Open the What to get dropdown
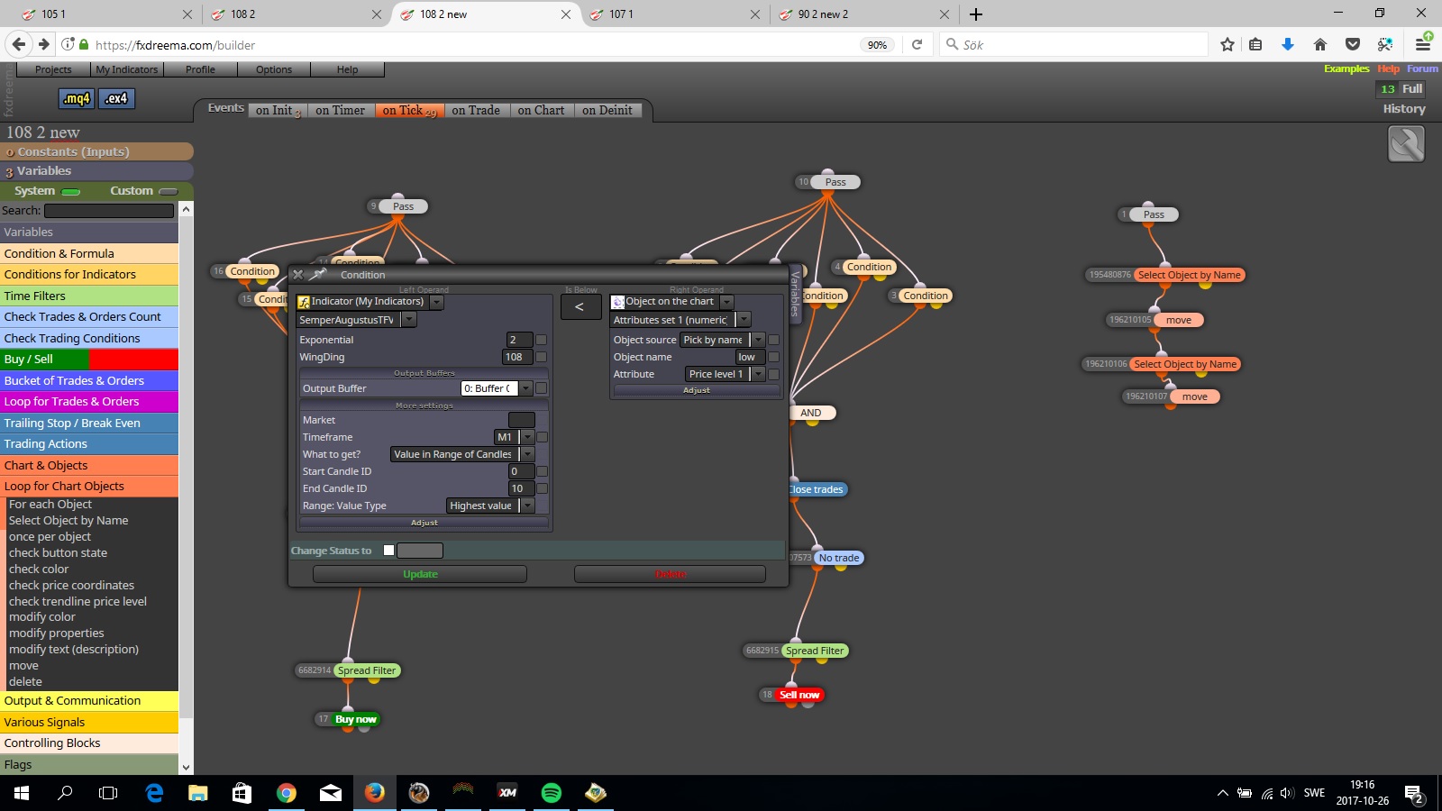Viewport: 1442px width, 811px height. pos(527,454)
